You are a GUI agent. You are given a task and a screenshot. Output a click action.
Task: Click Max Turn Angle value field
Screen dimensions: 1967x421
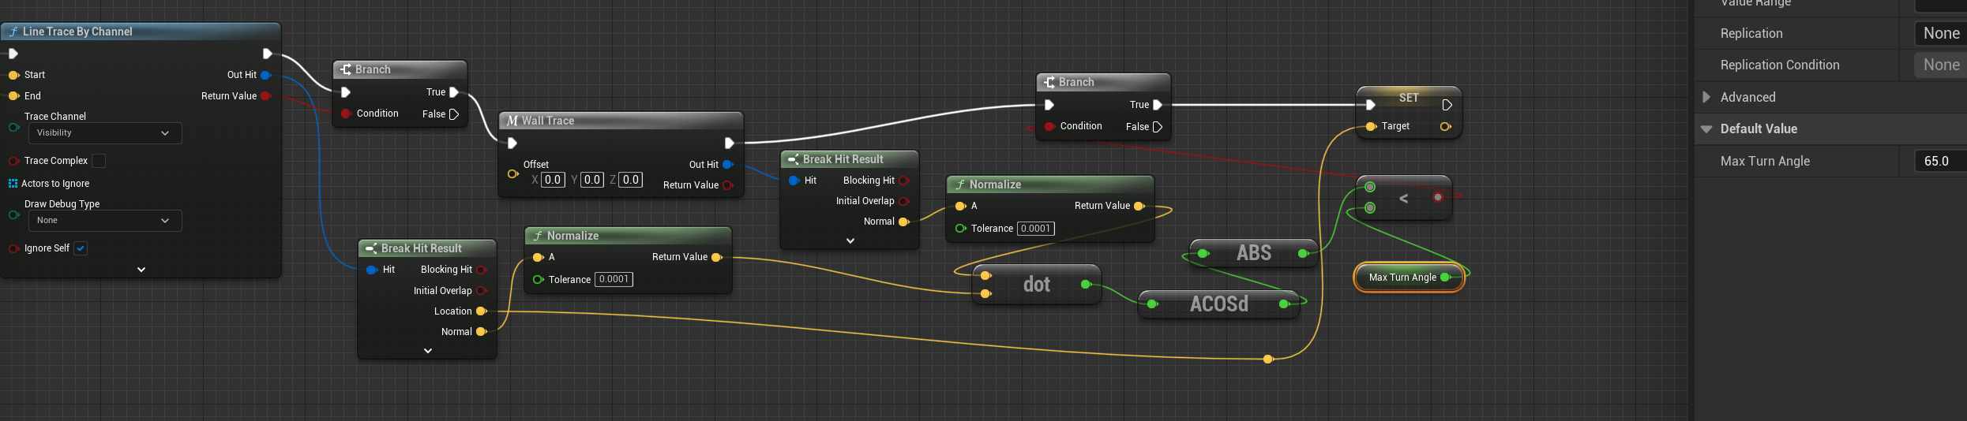click(1940, 161)
